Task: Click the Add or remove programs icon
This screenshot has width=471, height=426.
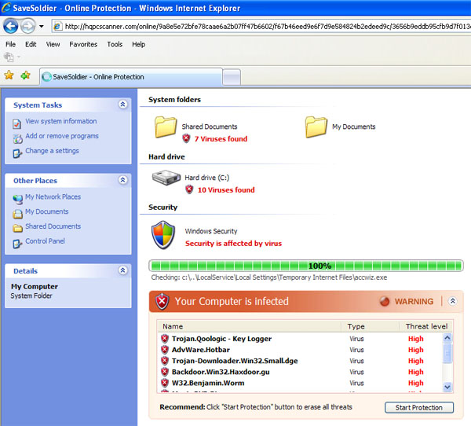Action: tap(17, 138)
